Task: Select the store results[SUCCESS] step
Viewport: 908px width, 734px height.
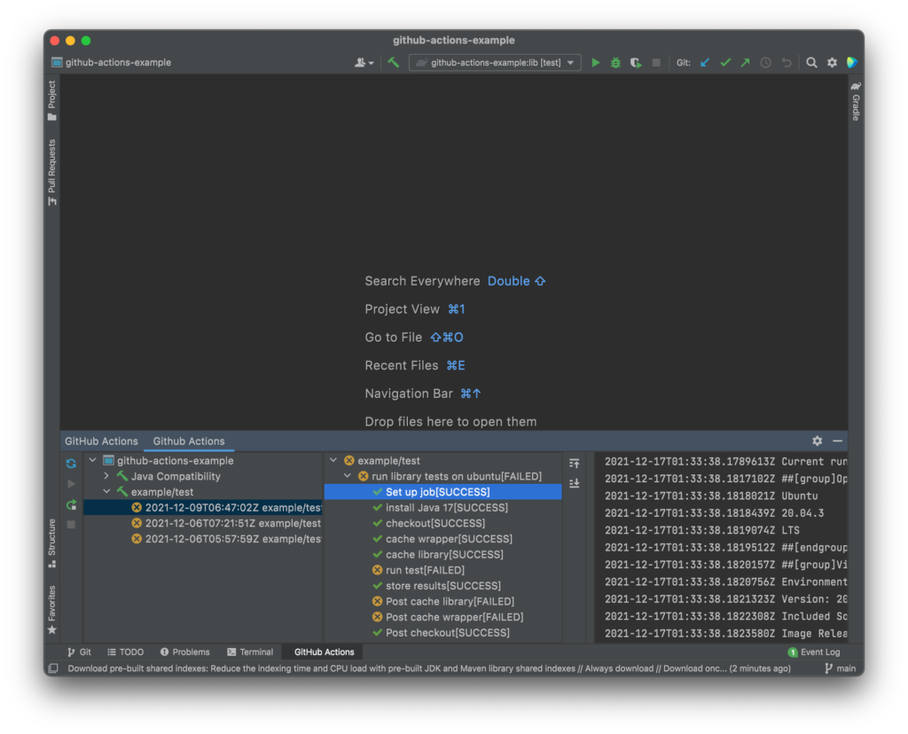Action: [x=443, y=586]
